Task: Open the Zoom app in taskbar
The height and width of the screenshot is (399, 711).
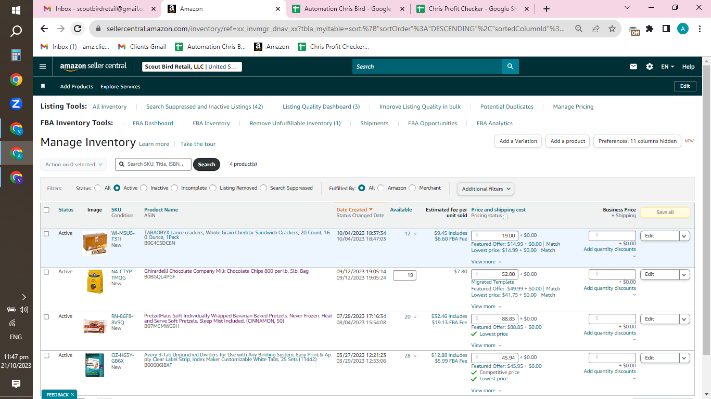Action: [x=16, y=104]
